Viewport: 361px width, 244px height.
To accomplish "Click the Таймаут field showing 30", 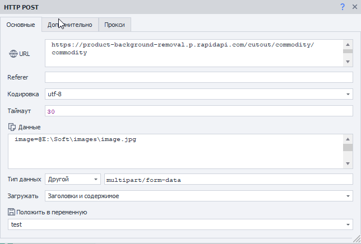I will pos(198,111).
